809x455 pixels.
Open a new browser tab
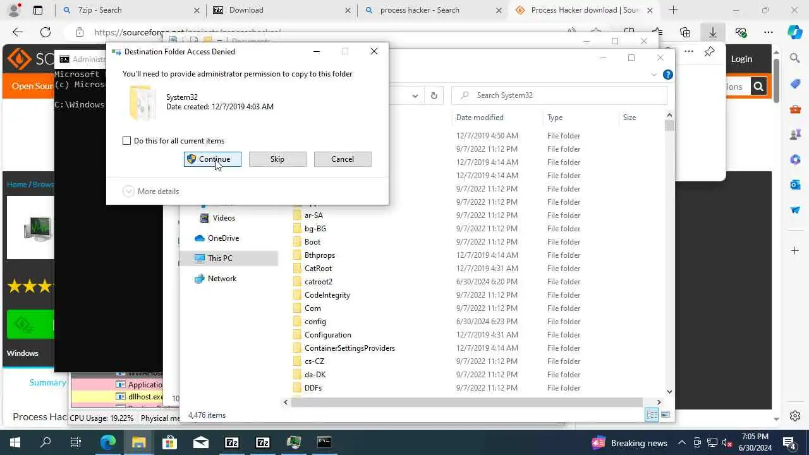(673, 10)
